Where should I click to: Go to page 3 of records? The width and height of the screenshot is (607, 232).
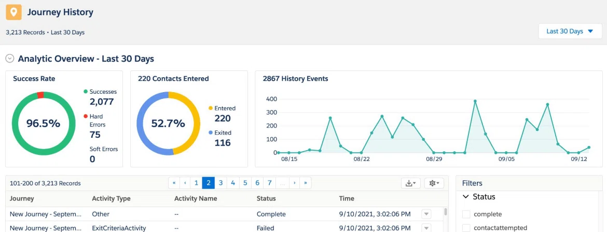coord(220,183)
